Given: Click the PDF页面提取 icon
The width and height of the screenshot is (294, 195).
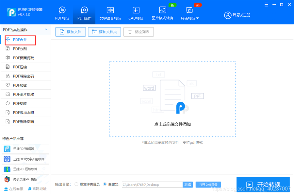Looking at the screenshot, I should [8, 58].
